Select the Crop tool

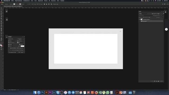coord(1,15)
